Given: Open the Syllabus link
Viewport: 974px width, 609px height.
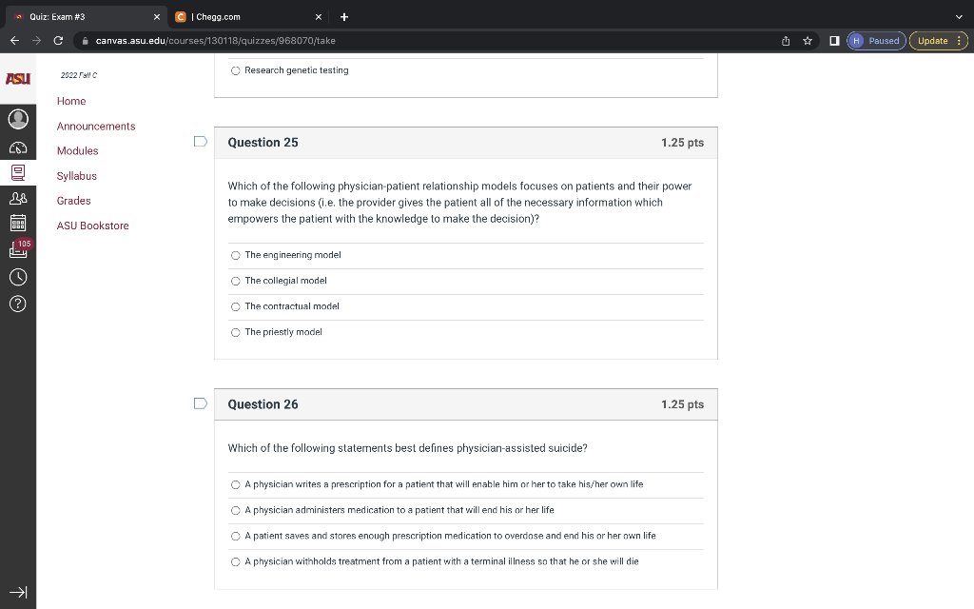Looking at the screenshot, I should click(77, 176).
